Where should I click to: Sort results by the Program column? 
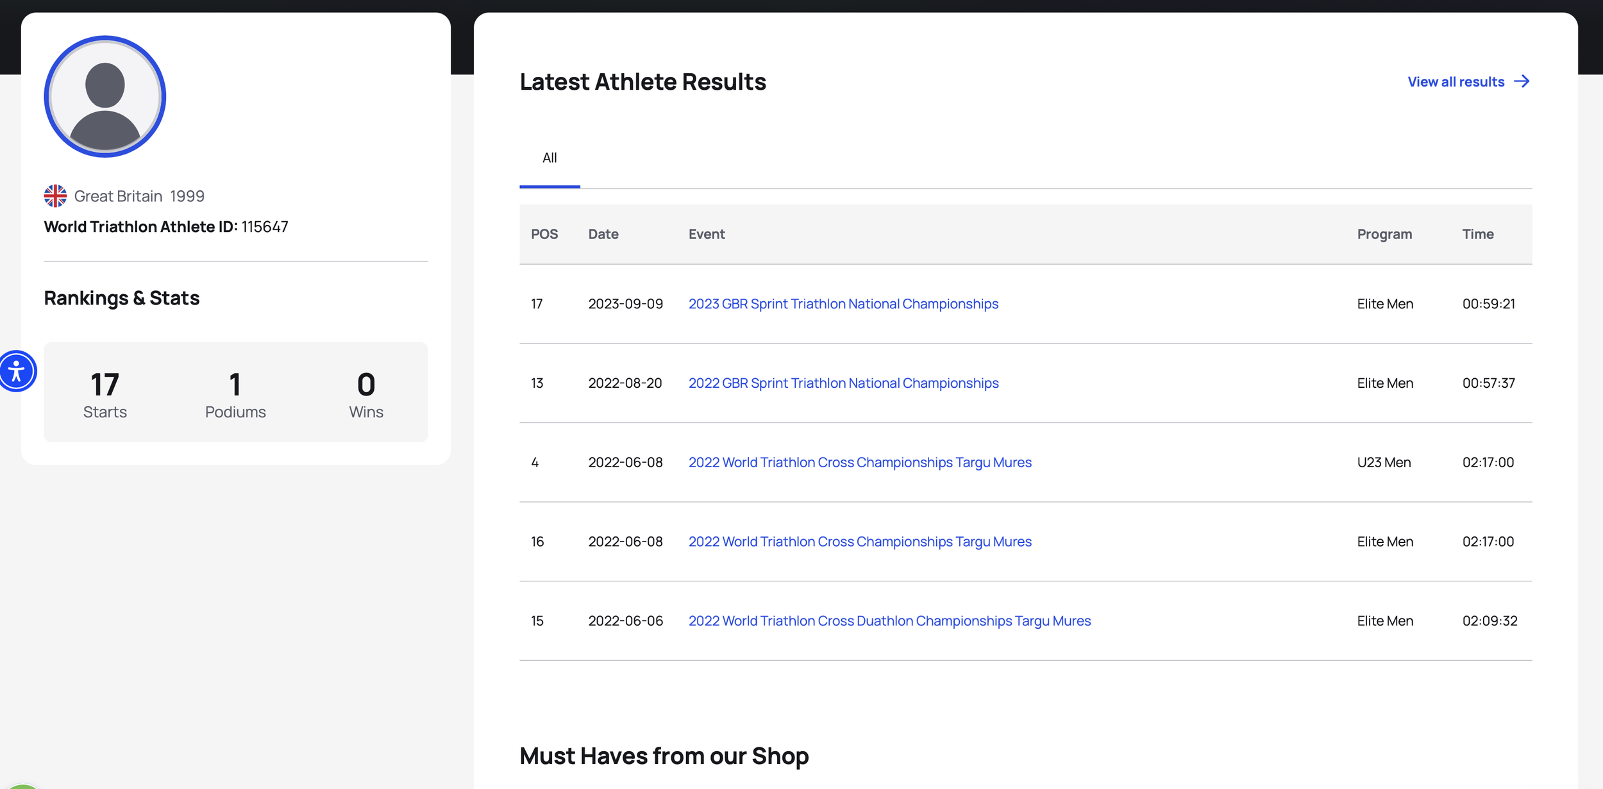tap(1384, 234)
